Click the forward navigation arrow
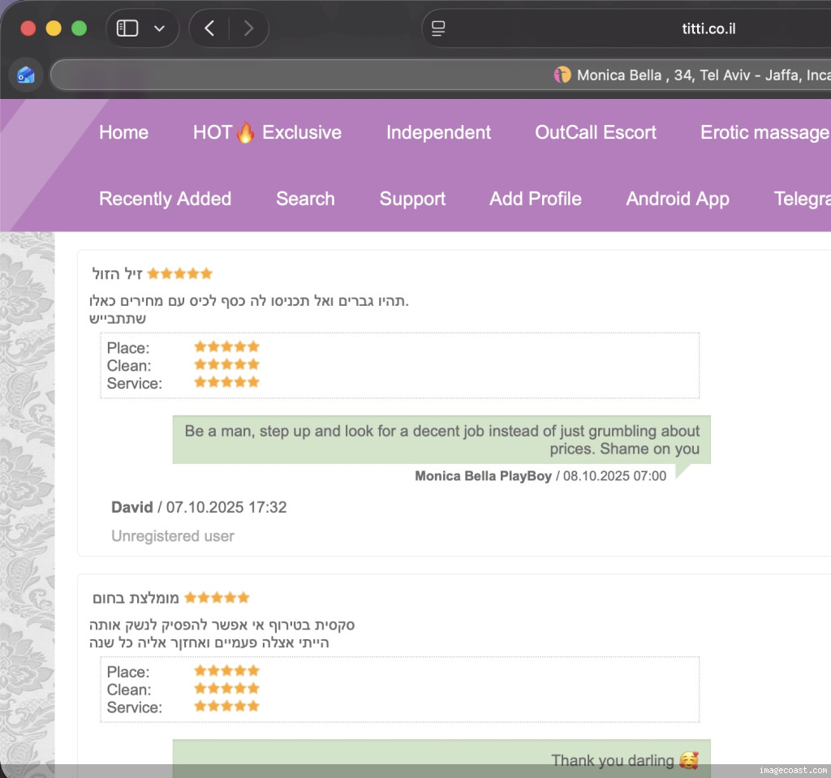Viewport: 831px width, 778px height. point(248,28)
